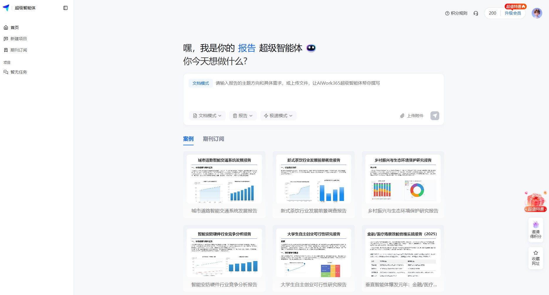The width and height of the screenshot is (549, 295).
Task: Click the star 收藏网址 icon
Action: 536,253
